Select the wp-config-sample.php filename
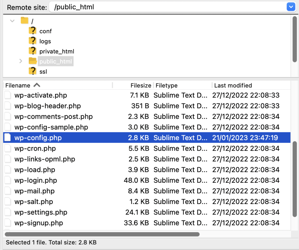 click(51, 127)
